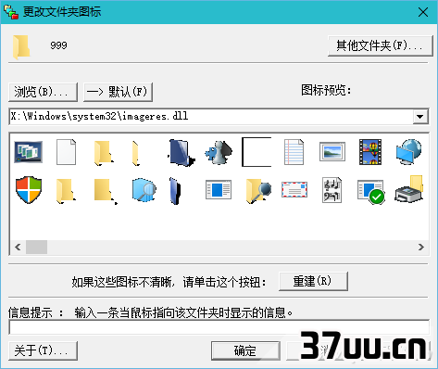
Task: Open the title bar system menu icon
Action: click(x=11, y=12)
